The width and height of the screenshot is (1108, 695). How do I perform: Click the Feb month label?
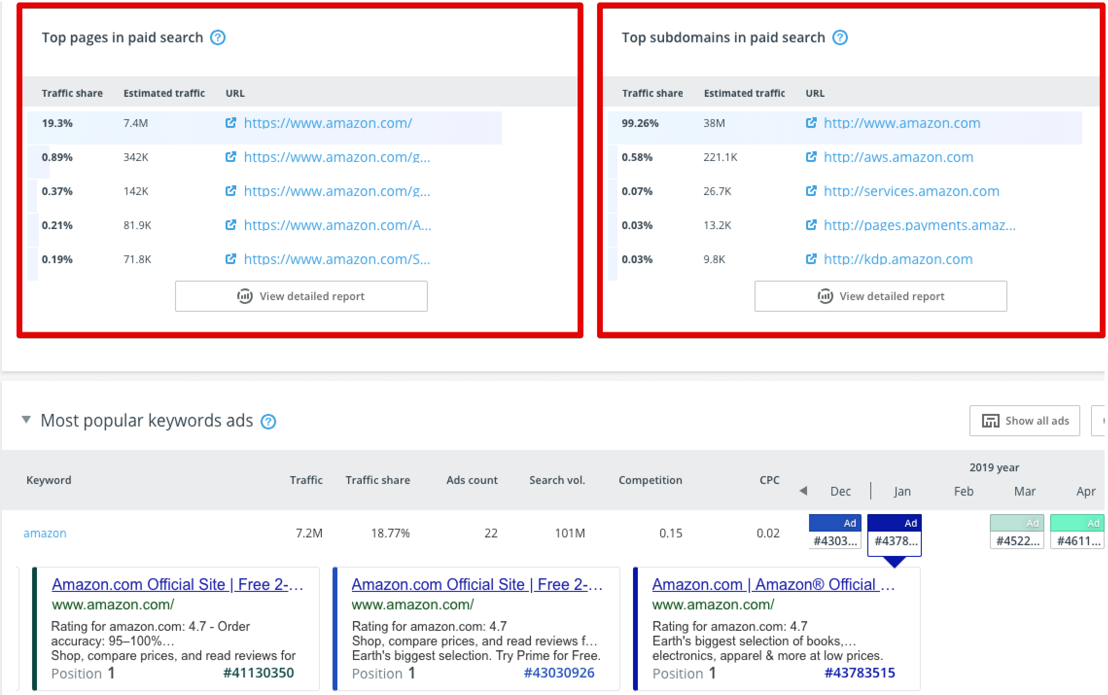point(963,491)
